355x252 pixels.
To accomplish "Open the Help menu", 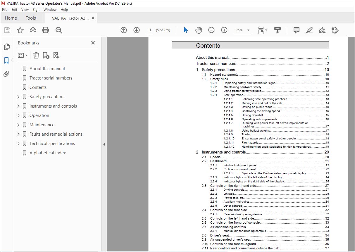I will click(64, 10).
